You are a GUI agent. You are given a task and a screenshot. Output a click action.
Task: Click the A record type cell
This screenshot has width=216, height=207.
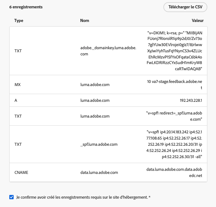(16, 100)
